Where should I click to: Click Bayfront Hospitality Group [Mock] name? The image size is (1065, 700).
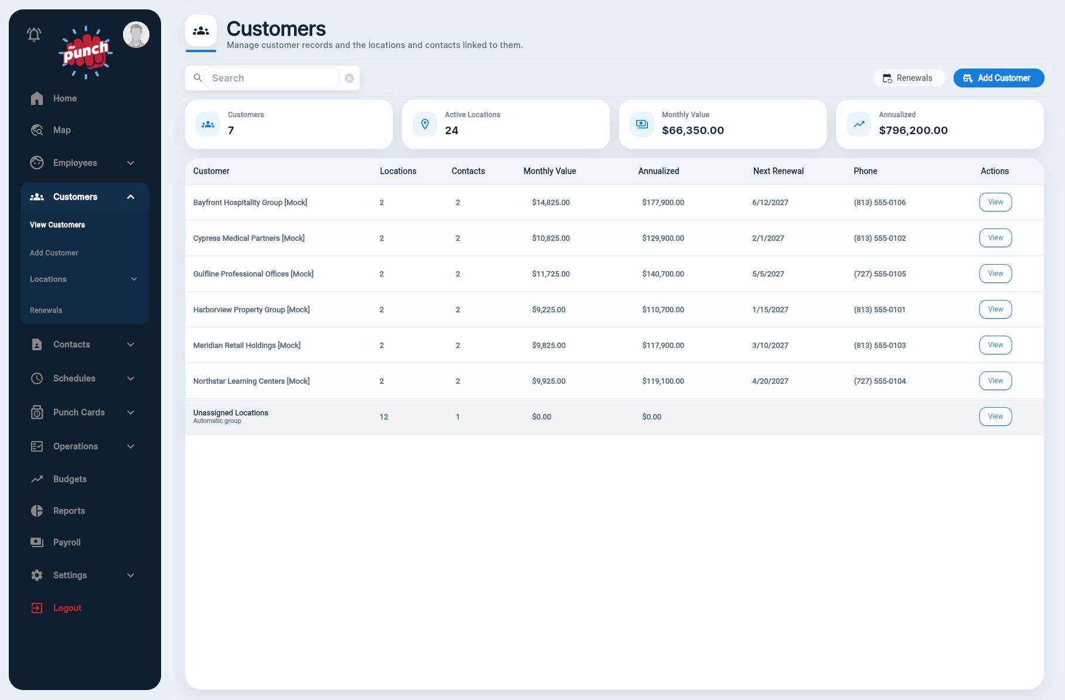(x=250, y=203)
